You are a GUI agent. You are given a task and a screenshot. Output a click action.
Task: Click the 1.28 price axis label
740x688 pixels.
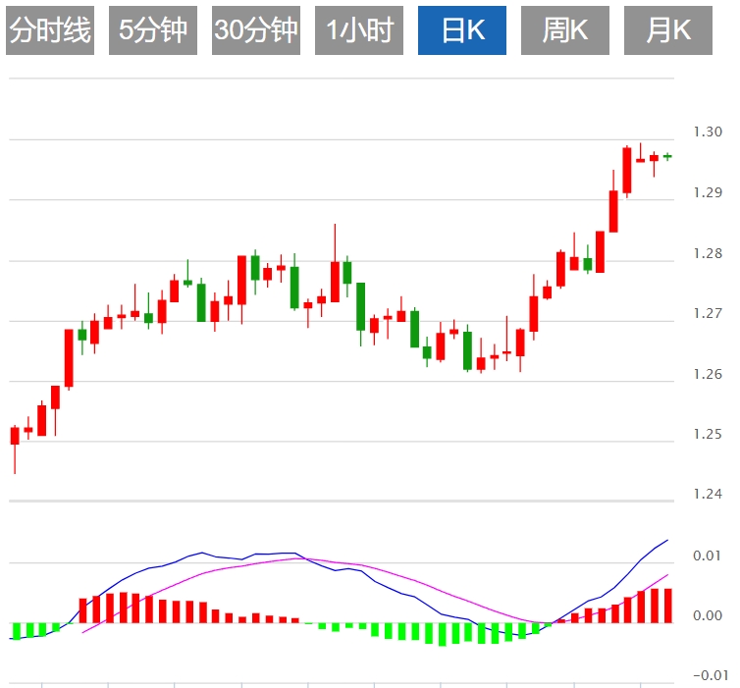(x=708, y=253)
